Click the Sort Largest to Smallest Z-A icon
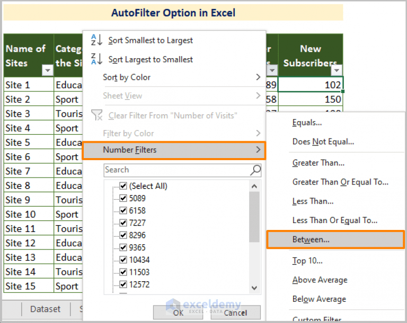The height and width of the screenshot is (323, 407). tap(96, 59)
